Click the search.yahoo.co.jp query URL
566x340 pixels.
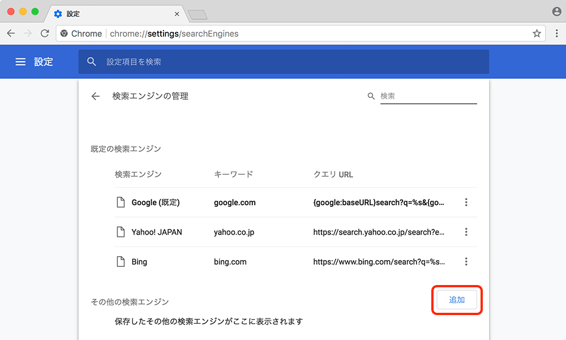pyautogui.click(x=379, y=232)
